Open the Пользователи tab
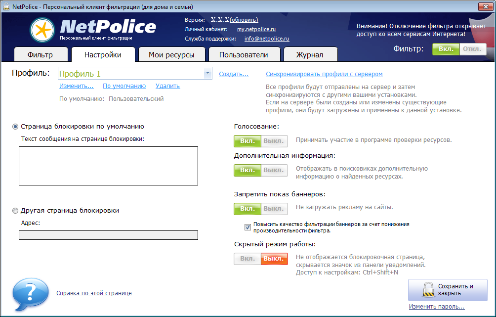The height and width of the screenshot is (317, 496). click(x=244, y=54)
